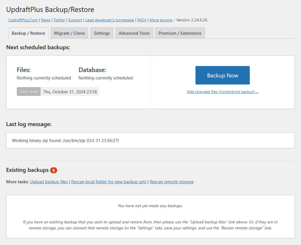
Task: Click the 'Time now:' label
Action: (x=29, y=92)
